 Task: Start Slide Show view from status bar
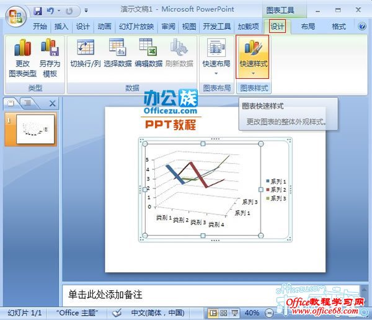(234, 313)
